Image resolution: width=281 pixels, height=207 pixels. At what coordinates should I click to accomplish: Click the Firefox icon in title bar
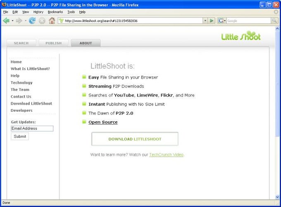(x=4, y=5)
